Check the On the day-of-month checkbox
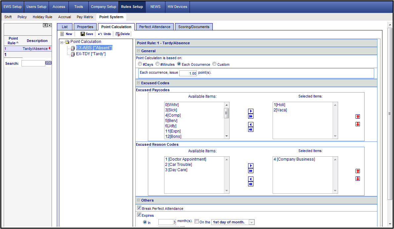 coord(197,221)
